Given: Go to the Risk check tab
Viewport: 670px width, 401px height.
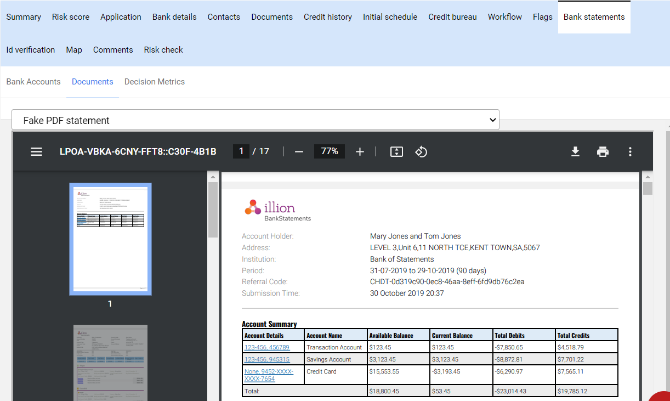Looking at the screenshot, I should pyautogui.click(x=163, y=50).
